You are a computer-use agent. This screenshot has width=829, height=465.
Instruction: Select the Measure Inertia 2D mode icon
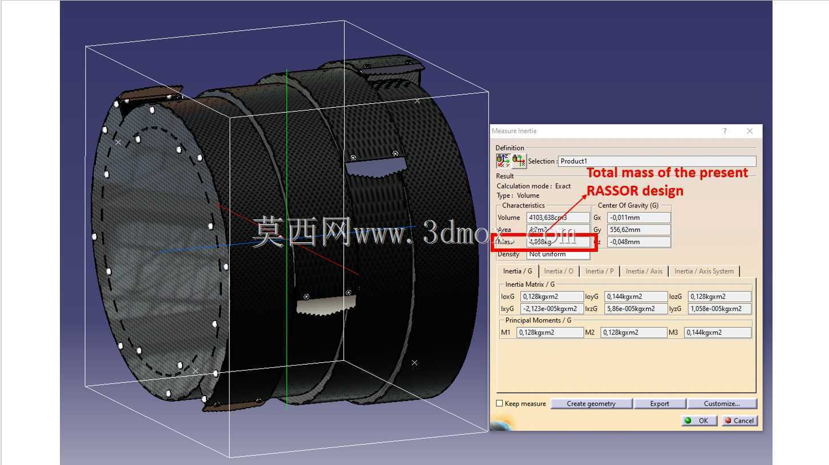click(x=519, y=161)
